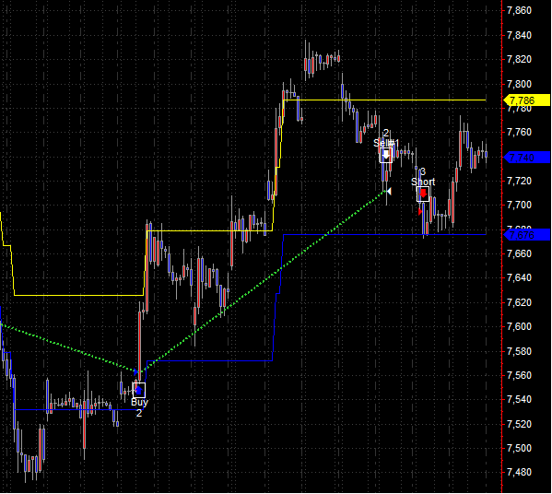Click the red dashed vertical axis line
The width and height of the screenshot is (552, 494).
501,246
